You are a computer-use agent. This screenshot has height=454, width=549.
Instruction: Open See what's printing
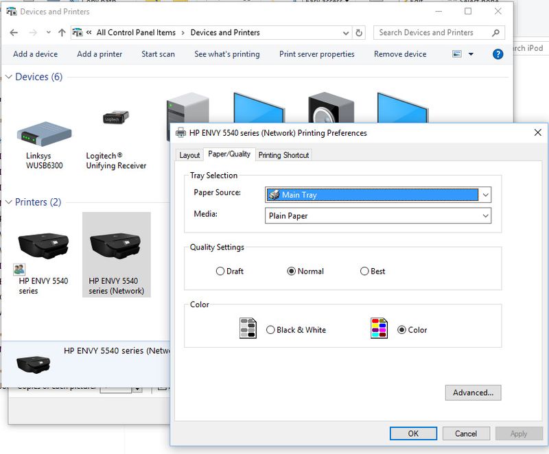[227, 54]
